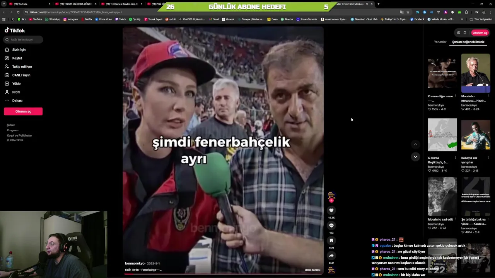Open the tab search dropdown arrow
495x278 pixels.
coord(3,4)
